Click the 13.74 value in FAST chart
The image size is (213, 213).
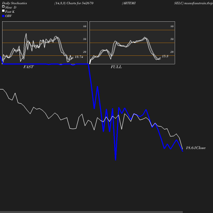point(79,57)
